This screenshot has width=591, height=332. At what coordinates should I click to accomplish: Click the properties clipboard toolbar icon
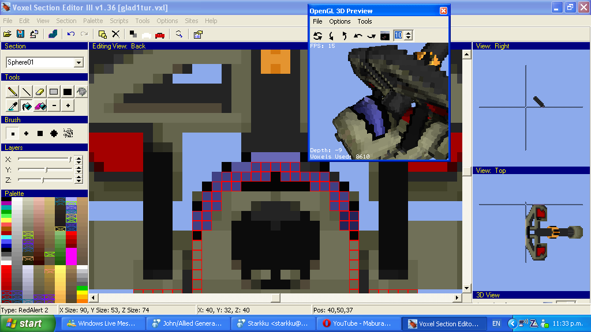tap(198, 34)
